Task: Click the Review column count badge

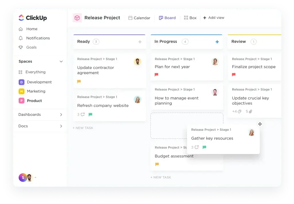Action: (x=254, y=42)
